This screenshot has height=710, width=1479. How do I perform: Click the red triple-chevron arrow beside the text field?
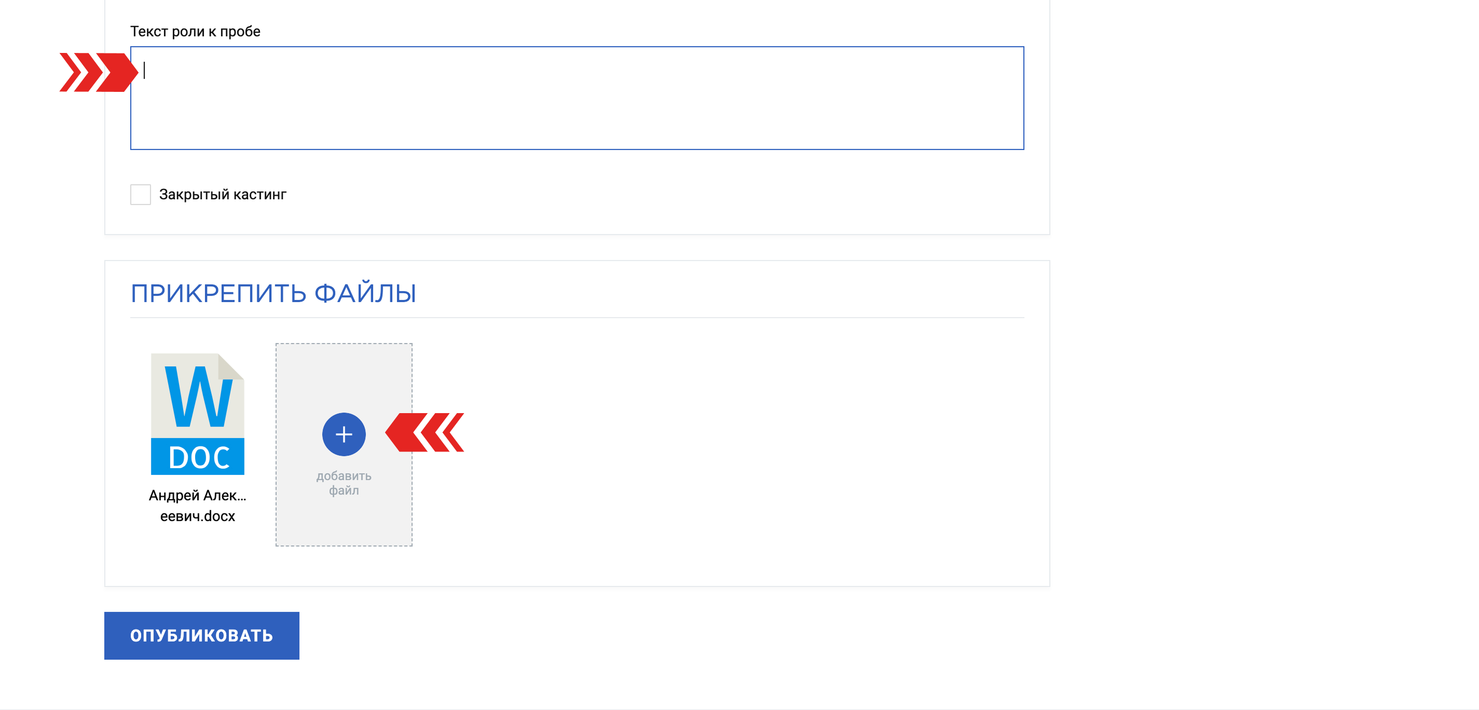99,72
